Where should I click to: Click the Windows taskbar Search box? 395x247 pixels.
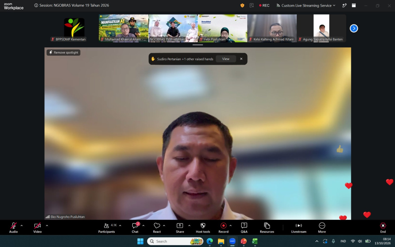click(x=175, y=241)
